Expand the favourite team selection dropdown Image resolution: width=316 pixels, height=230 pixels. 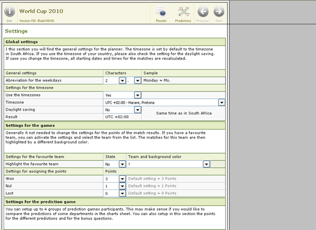pos(206,164)
